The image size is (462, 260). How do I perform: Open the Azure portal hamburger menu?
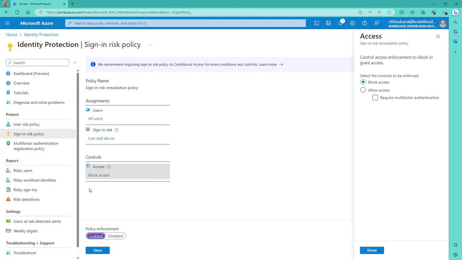point(7,23)
